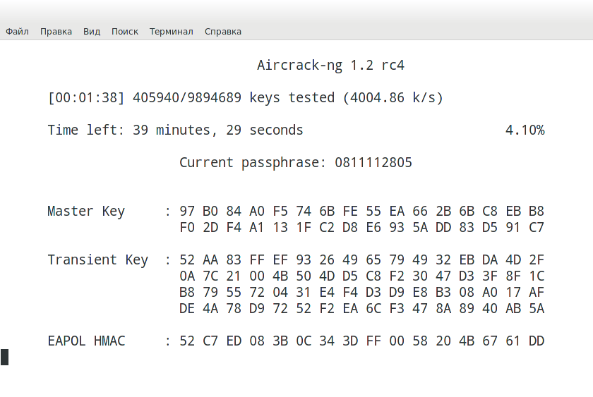
Task: Open the Поиск menu
Action: 125,32
